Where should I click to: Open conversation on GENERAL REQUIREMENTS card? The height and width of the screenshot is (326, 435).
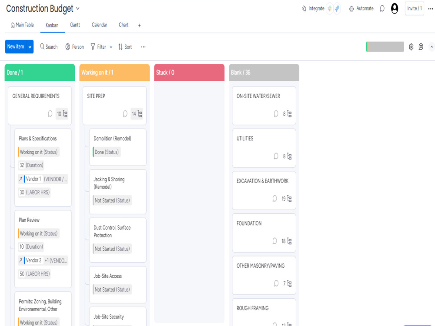coord(50,113)
